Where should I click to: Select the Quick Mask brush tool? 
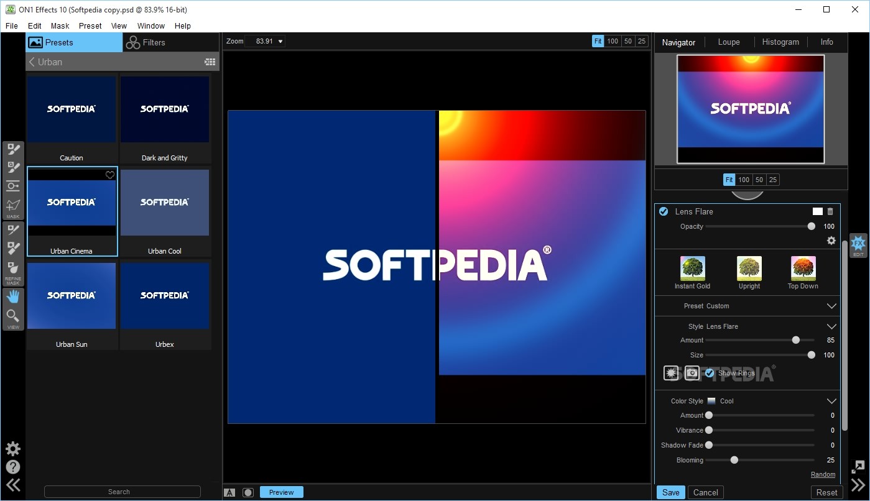(x=13, y=167)
